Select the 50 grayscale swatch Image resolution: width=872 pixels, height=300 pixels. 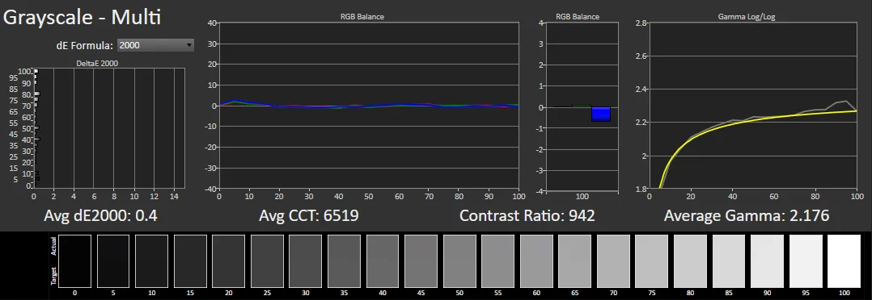tap(459, 260)
